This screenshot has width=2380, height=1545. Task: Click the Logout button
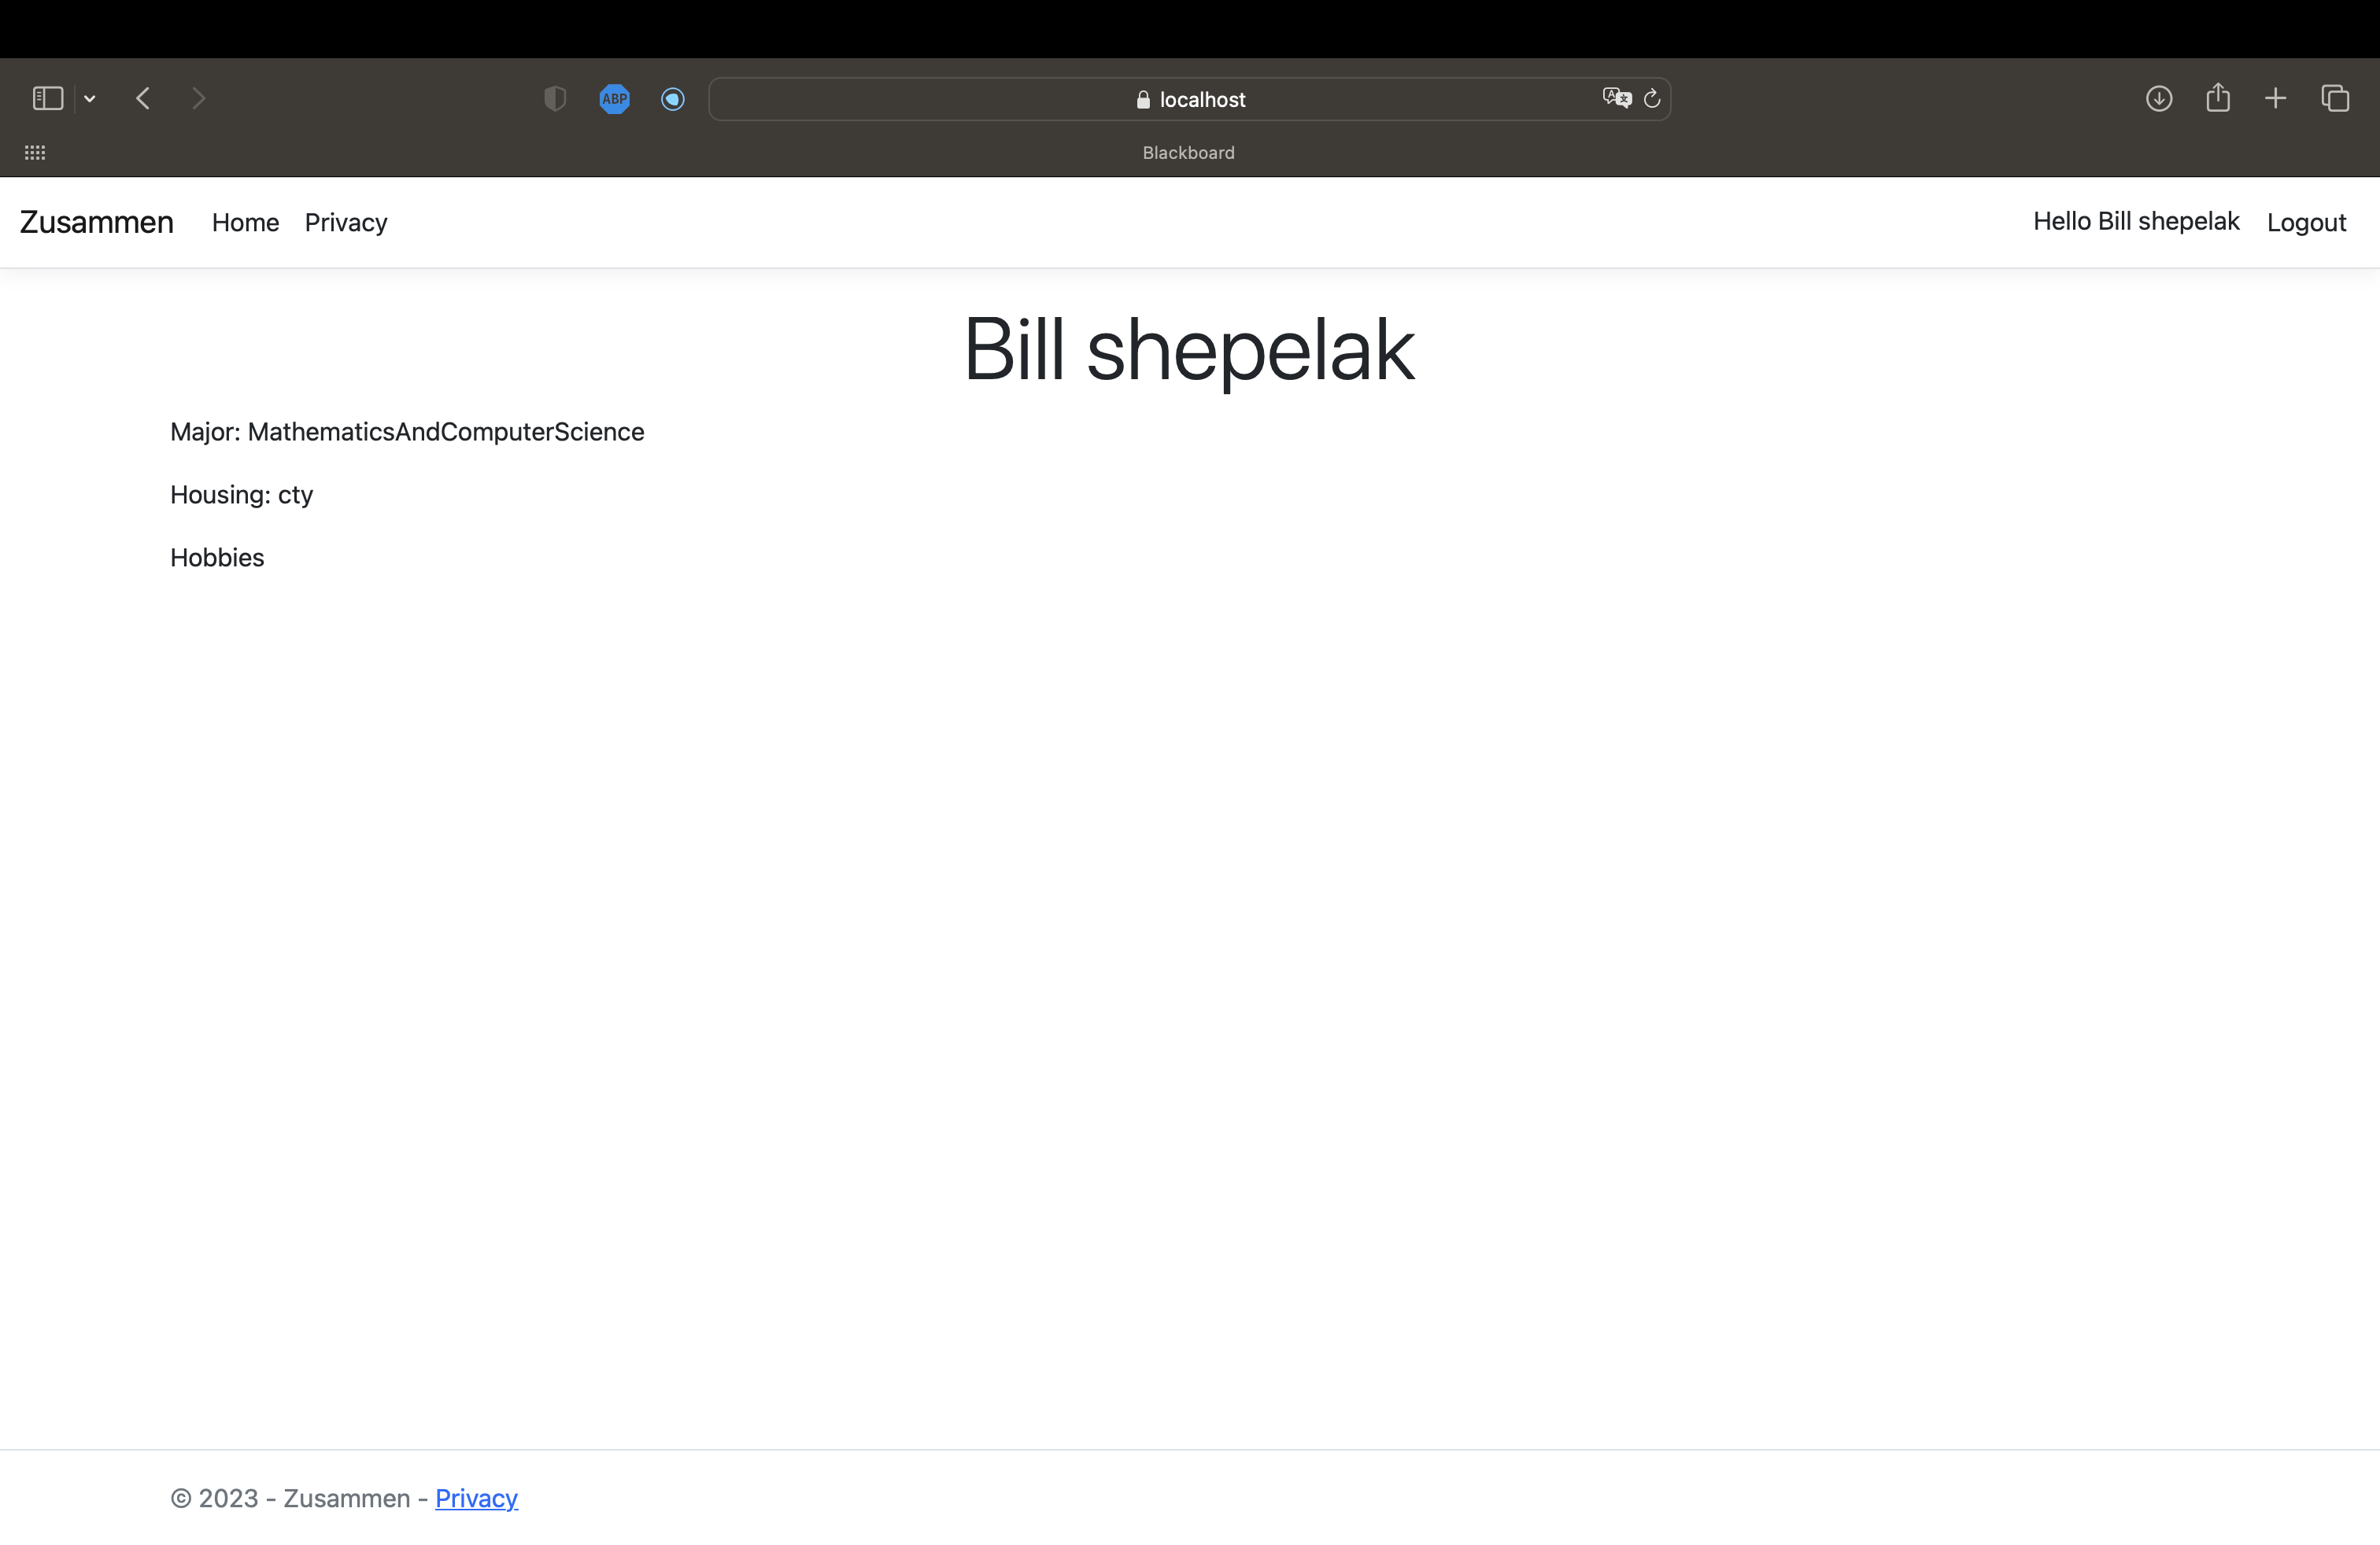coord(2306,222)
